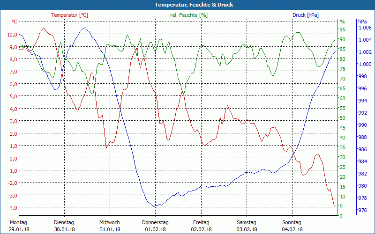The height and width of the screenshot is (234, 375).
Task: Click the 1.006 pressure axis value
Action: [x=365, y=28]
